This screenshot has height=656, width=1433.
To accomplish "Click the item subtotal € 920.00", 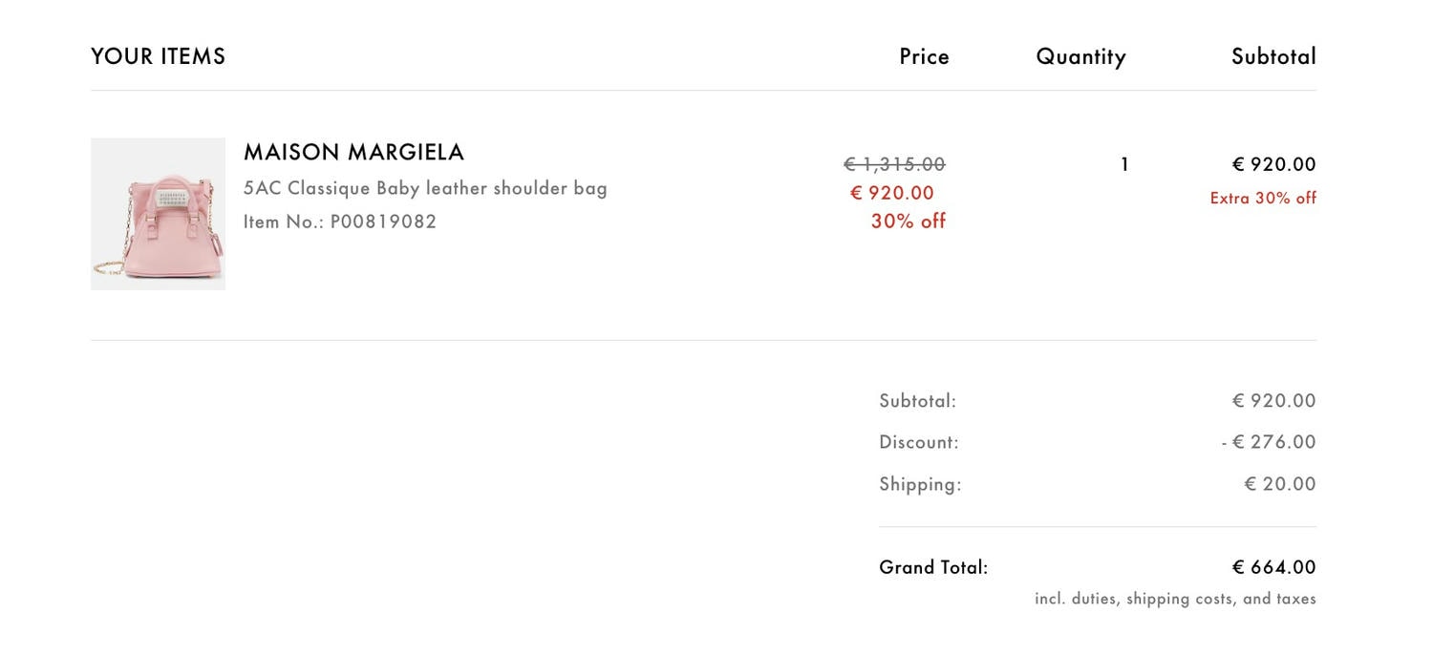I will tap(1273, 164).
